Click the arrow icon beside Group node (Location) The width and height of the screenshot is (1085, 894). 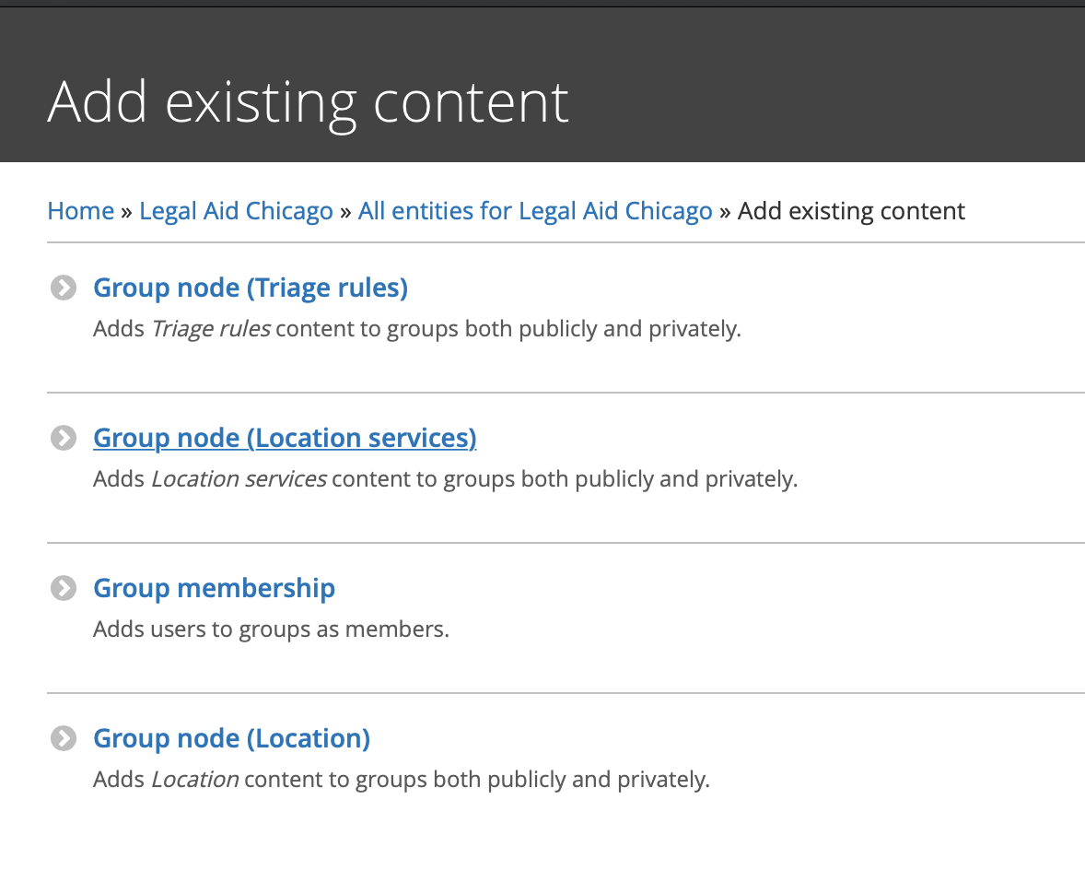64,738
